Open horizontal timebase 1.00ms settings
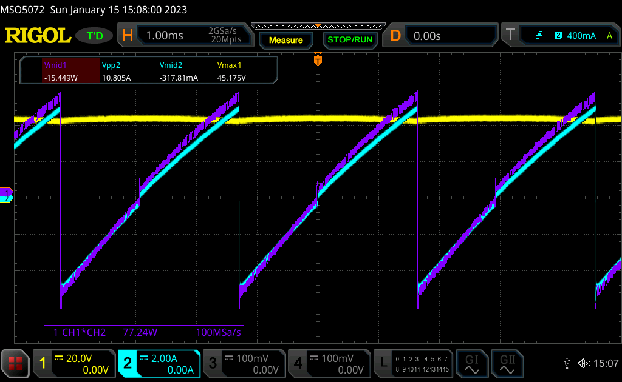The width and height of the screenshot is (622, 382). pyautogui.click(x=187, y=36)
